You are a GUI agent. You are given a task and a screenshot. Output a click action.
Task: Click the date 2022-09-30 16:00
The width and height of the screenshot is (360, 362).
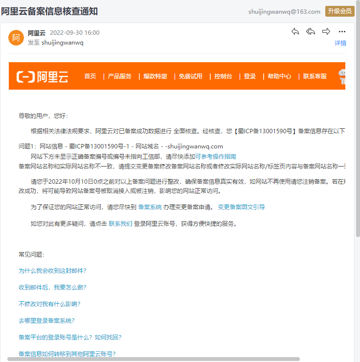click(75, 33)
